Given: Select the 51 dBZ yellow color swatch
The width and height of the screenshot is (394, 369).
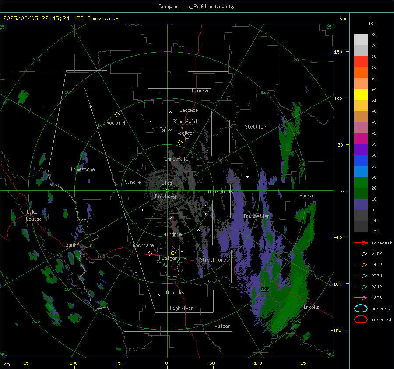Looking at the screenshot, I should point(361,94).
